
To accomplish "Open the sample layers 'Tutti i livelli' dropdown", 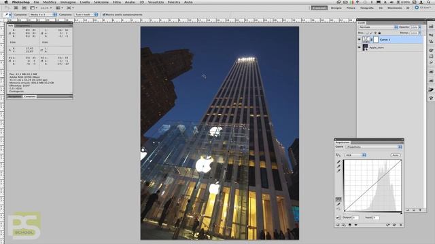I will click(86, 14).
